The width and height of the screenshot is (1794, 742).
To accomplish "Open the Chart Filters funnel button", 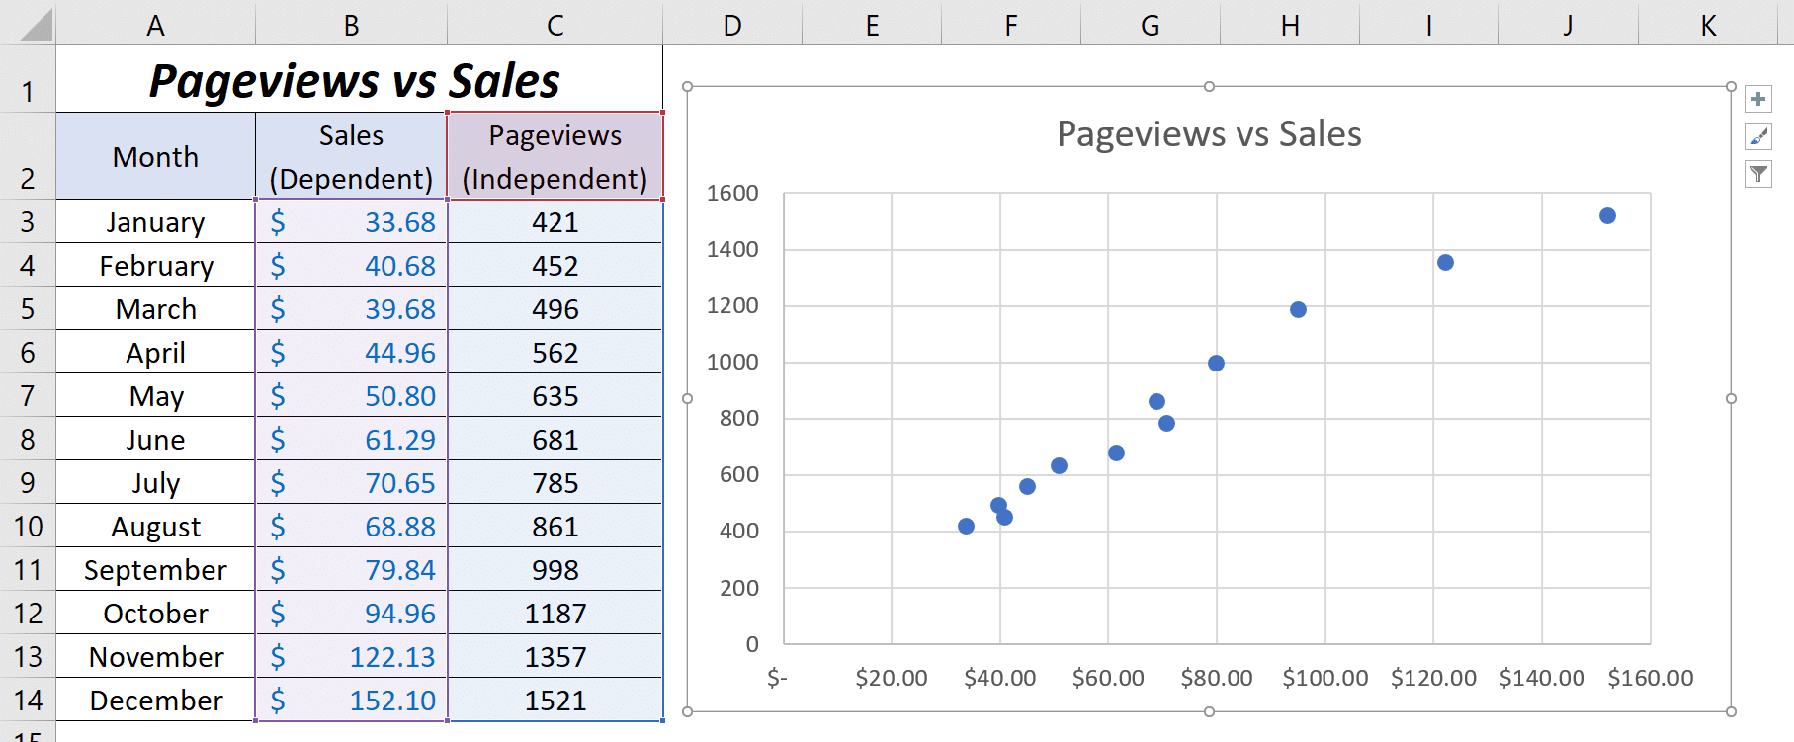I will coord(1758,175).
